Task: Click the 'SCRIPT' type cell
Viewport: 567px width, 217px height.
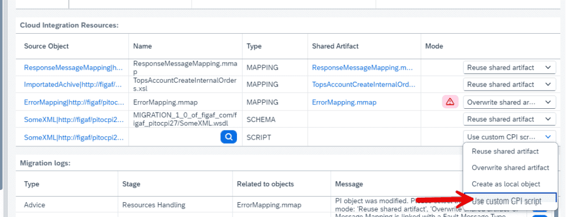Action: tap(259, 137)
